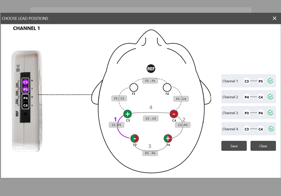Select the Channel 3 row

coord(248,113)
